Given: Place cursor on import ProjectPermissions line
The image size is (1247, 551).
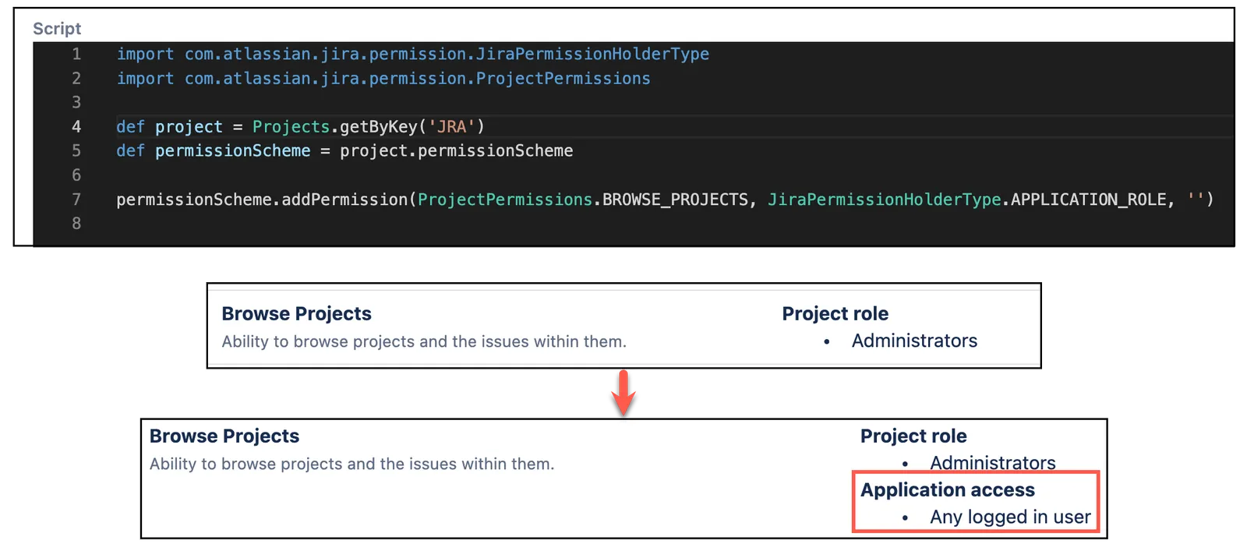Looking at the screenshot, I should pyautogui.click(x=383, y=79).
